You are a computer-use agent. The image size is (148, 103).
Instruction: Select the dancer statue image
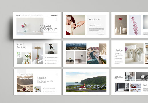coord(51,49)
